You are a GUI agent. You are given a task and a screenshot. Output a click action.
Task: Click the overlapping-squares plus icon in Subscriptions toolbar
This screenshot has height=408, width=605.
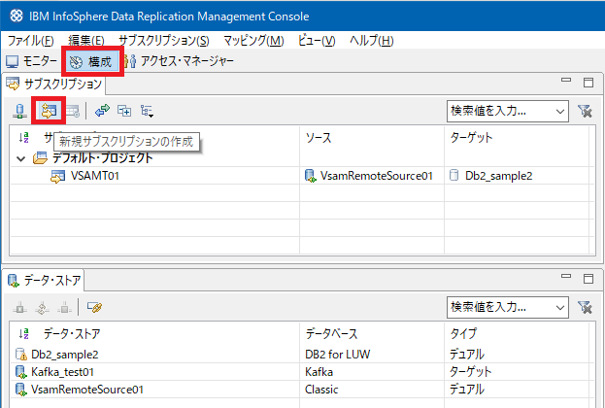coord(124,111)
